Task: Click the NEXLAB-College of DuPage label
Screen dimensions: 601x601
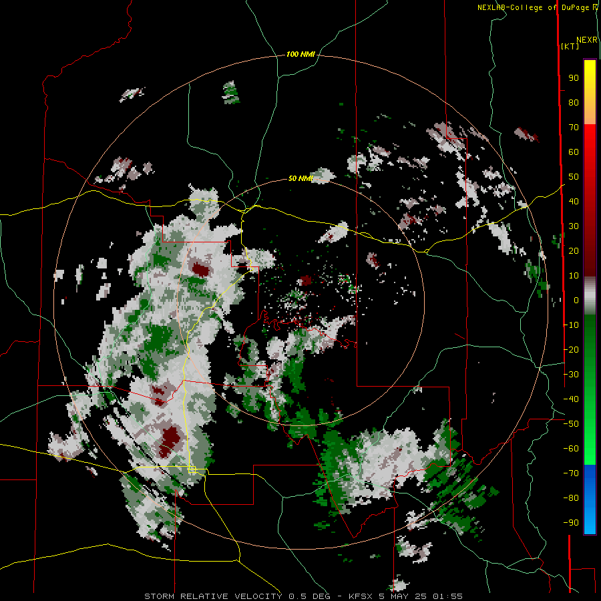Action: click(x=533, y=7)
